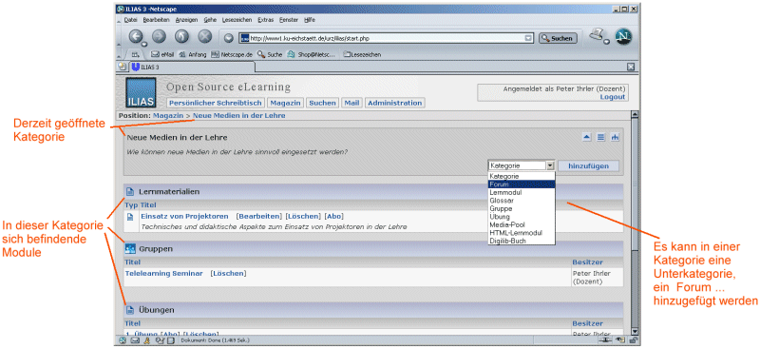
Task: Click the new tab button beside ILIAS 3 tab
Action: [123, 67]
